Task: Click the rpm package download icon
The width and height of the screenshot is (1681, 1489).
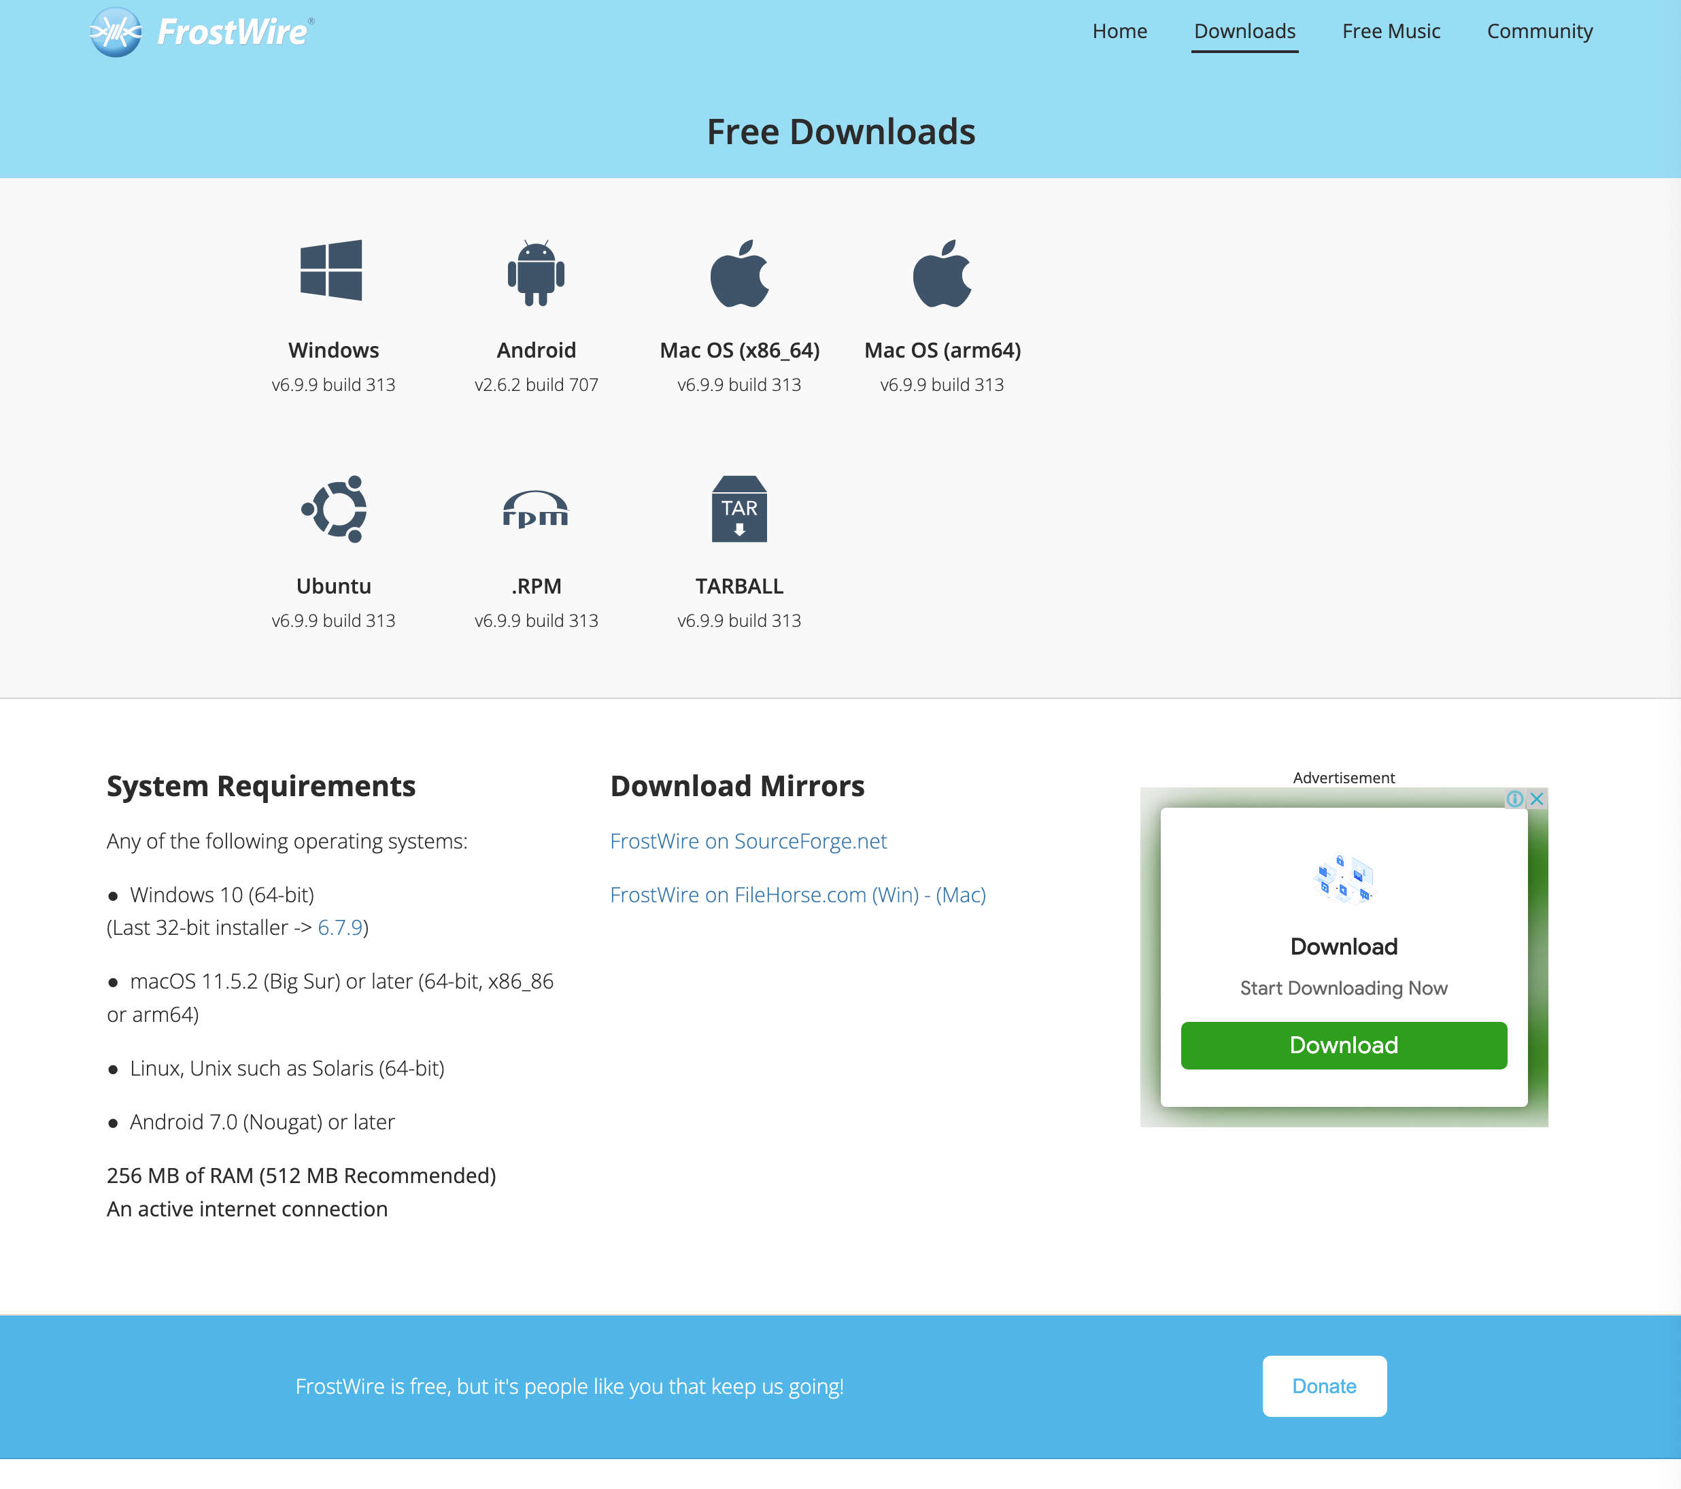Action: tap(535, 509)
